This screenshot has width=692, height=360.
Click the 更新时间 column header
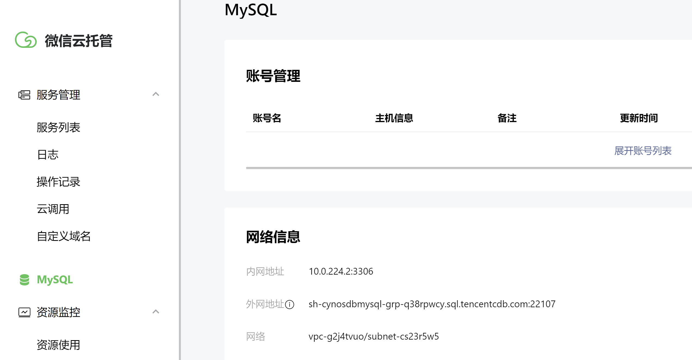[x=639, y=118]
